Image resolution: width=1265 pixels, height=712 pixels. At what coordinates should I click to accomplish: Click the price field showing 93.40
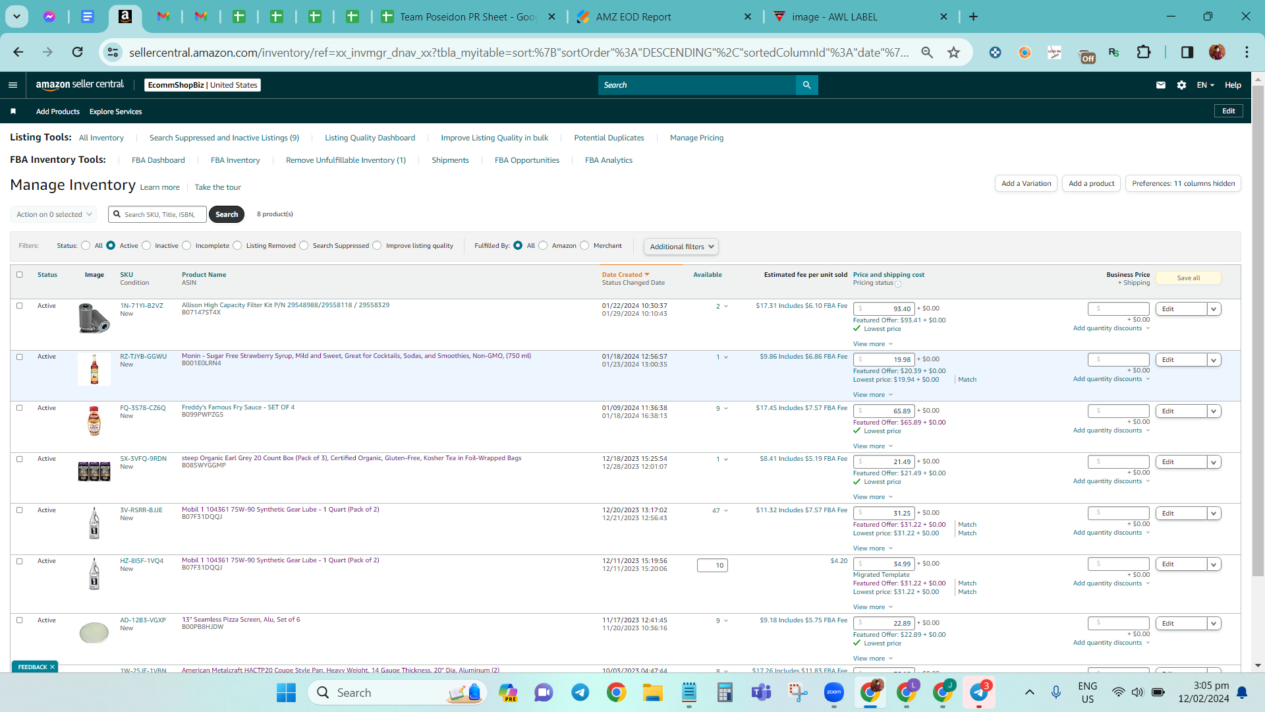pos(884,309)
